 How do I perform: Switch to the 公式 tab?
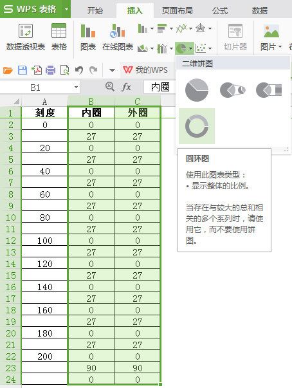pos(220,11)
